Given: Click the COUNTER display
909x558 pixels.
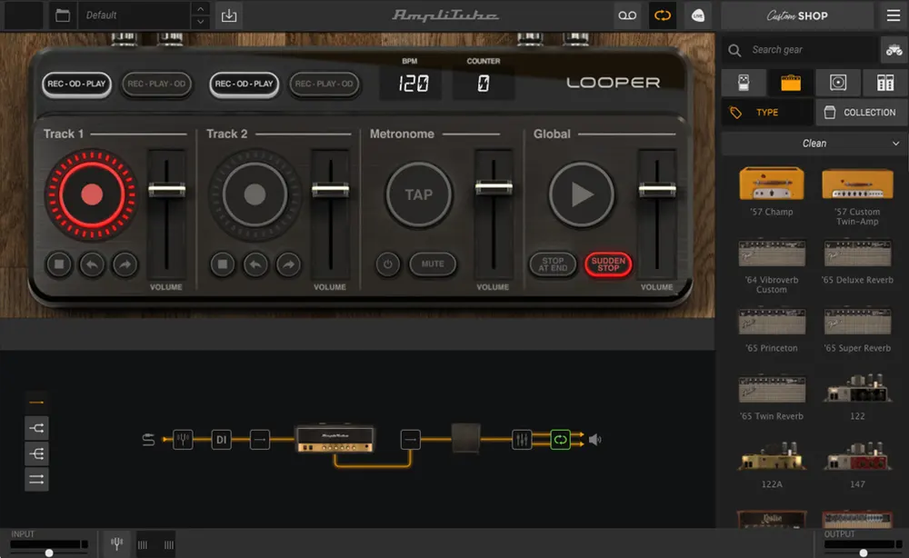Looking at the screenshot, I should click(484, 84).
